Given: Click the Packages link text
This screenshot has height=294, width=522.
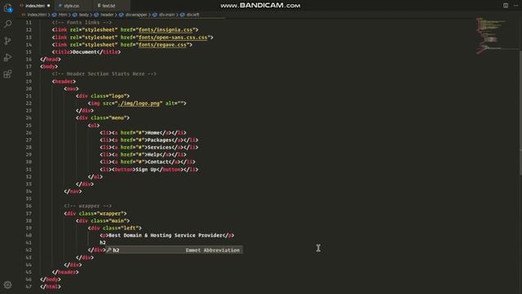Looking at the screenshot, I should pyautogui.click(x=160, y=140).
